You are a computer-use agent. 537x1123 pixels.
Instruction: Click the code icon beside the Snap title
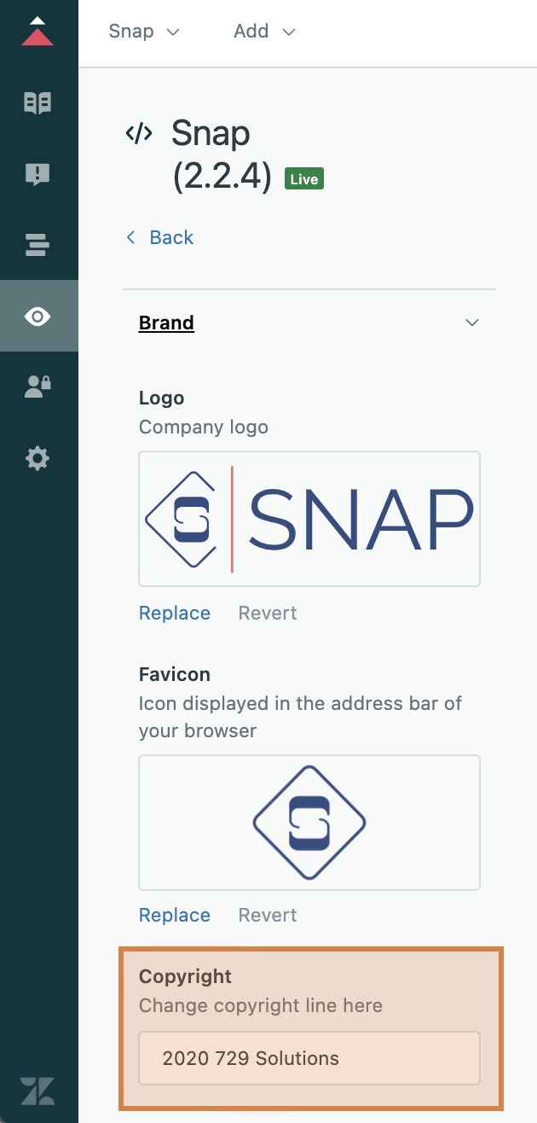(x=139, y=133)
